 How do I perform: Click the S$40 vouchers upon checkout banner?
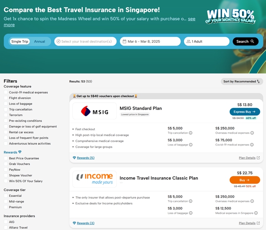(105, 96)
